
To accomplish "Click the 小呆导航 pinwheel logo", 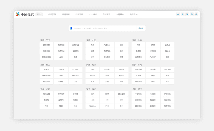I will (x=18, y=14).
